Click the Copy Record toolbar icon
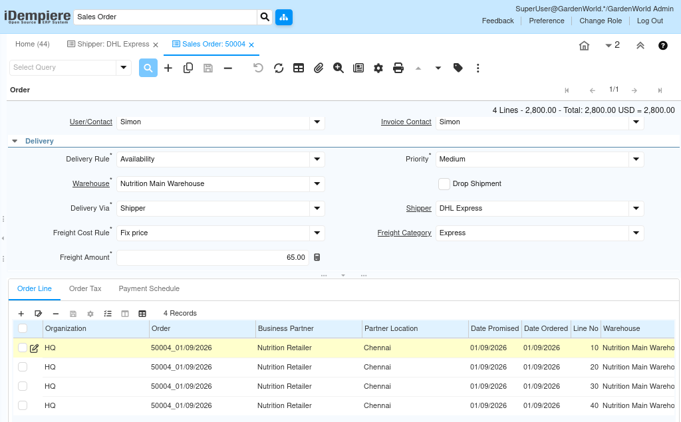Image resolution: width=681 pixels, height=422 pixels. pos(188,68)
